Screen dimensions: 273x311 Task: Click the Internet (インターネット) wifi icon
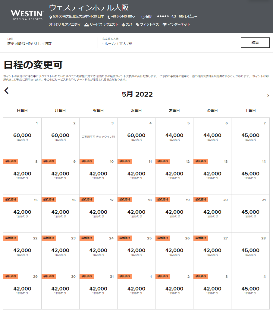coord(165,25)
